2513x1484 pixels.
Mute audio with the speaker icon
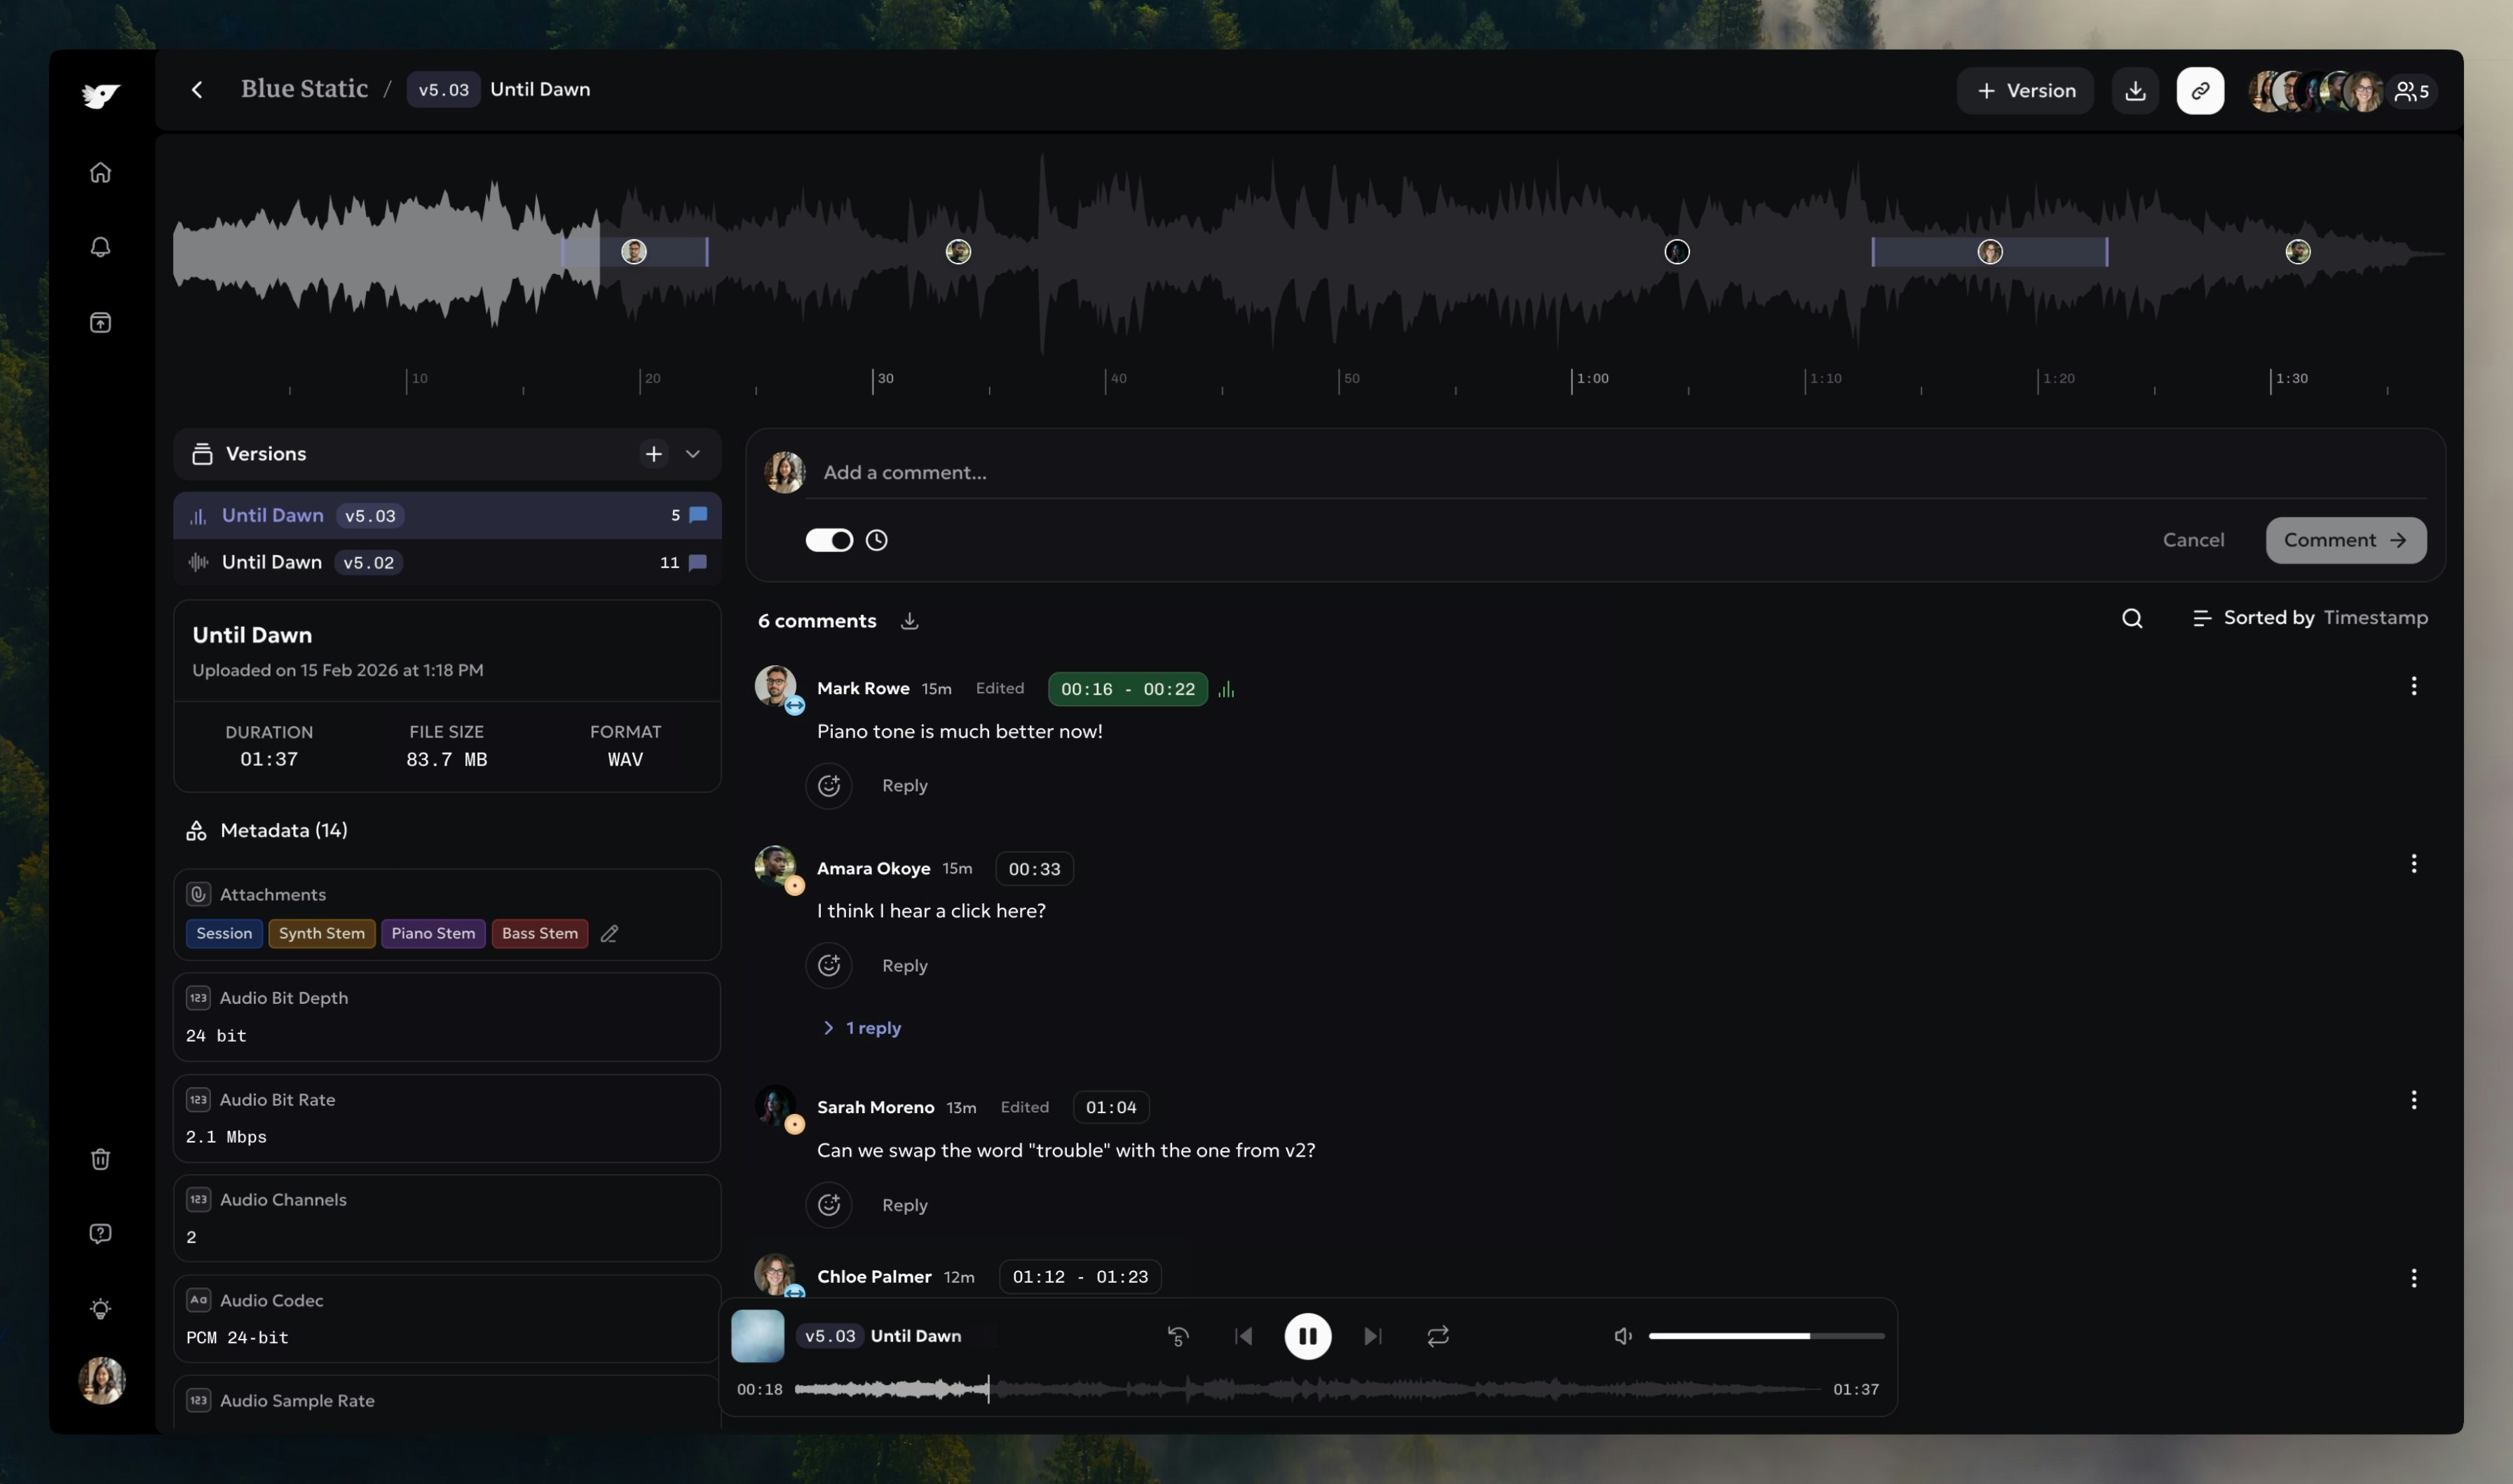1622,1336
